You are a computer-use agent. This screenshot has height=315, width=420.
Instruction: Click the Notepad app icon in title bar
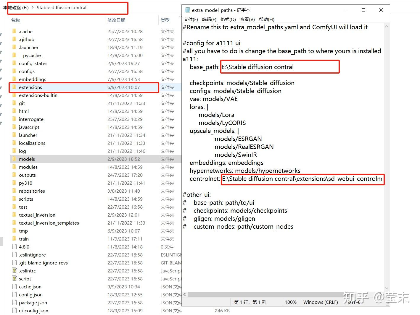coord(187,10)
